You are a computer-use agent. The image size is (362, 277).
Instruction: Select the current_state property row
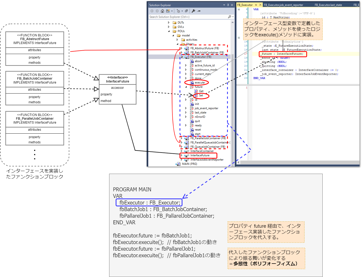pos(203,74)
